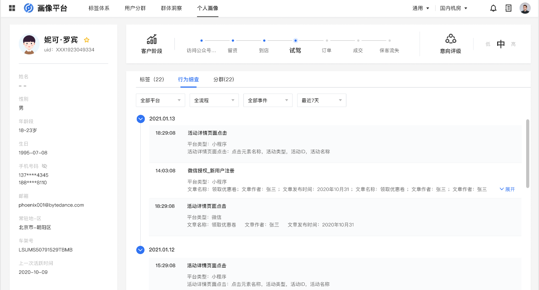
Task: Click 展开 to expand event details
Action: pos(507,189)
